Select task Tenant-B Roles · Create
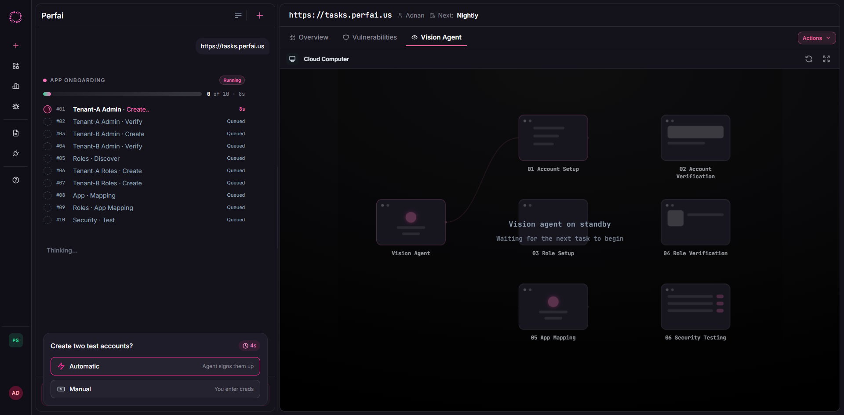 tap(144, 183)
